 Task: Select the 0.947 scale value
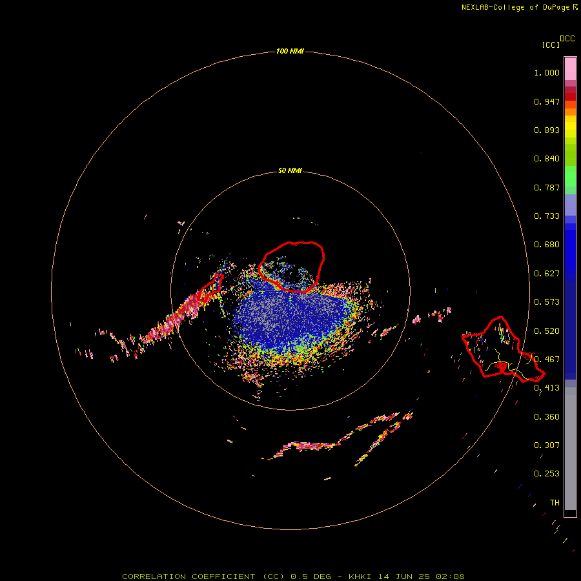click(x=547, y=101)
